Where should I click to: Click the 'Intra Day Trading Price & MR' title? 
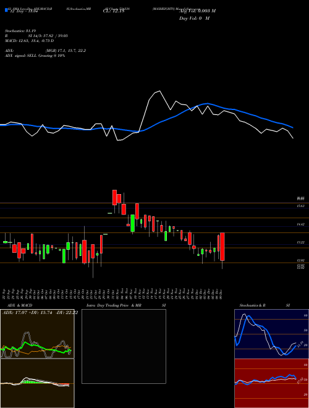[114, 305]
